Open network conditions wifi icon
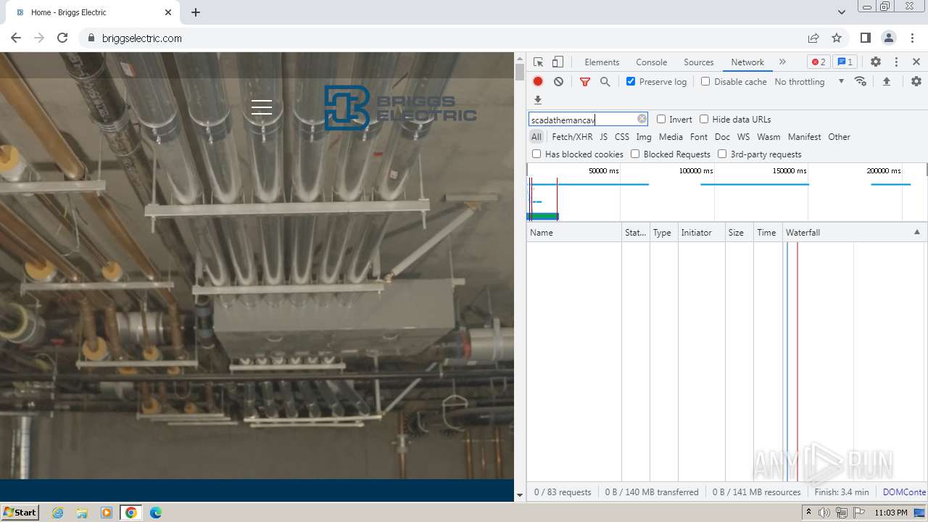Image resolution: width=928 pixels, height=522 pixels. (861, 81)
